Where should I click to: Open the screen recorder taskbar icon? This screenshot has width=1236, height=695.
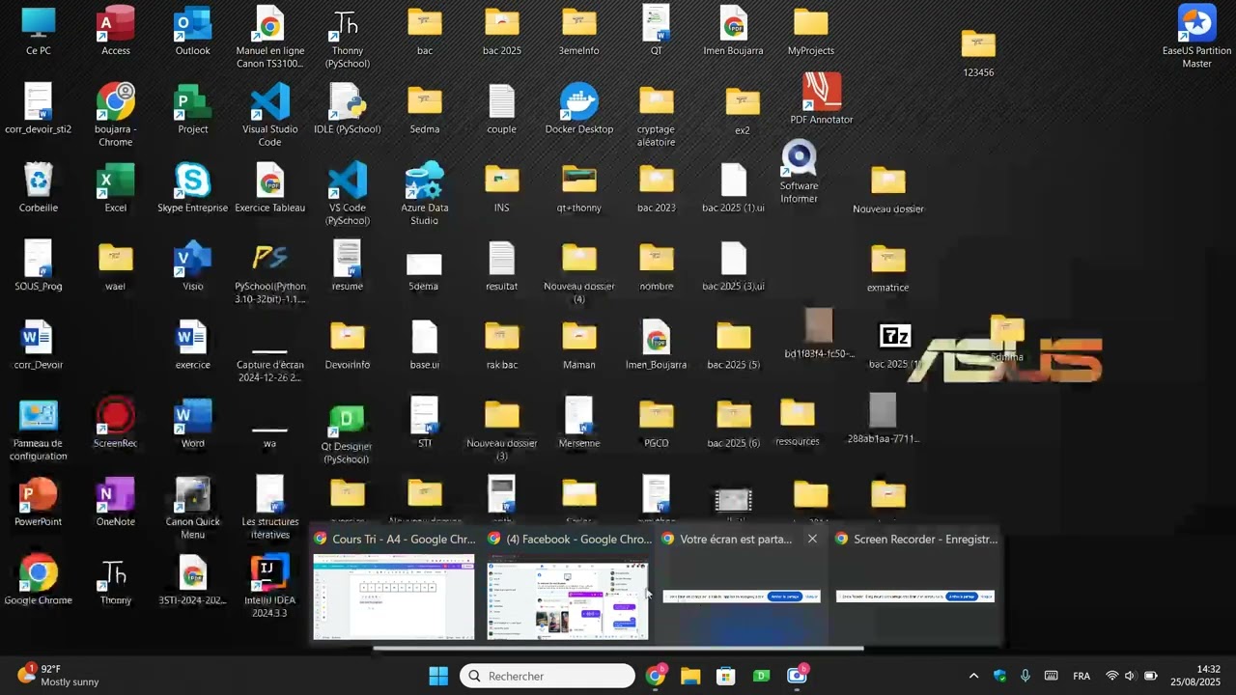(x=798, y=676)
